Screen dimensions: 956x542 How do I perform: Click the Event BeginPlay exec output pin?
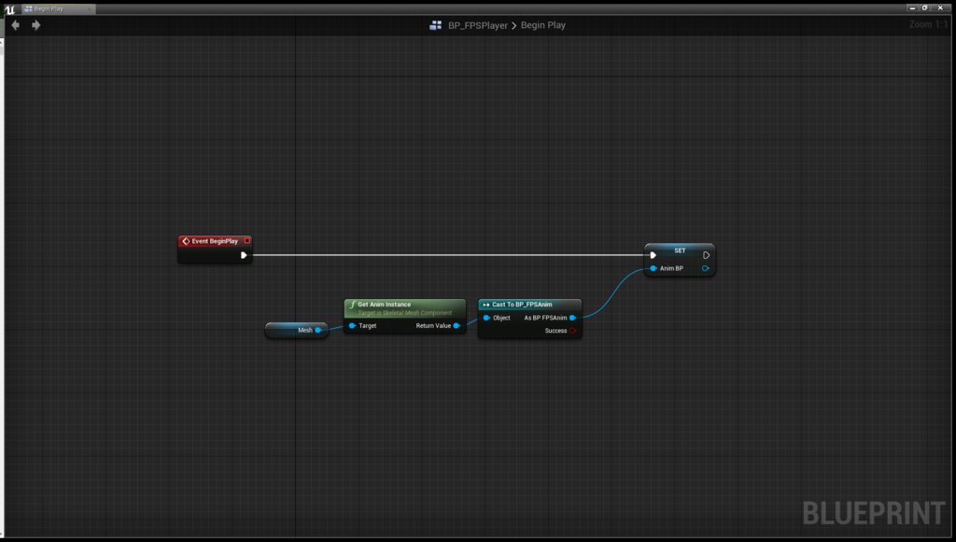point(244,255)
